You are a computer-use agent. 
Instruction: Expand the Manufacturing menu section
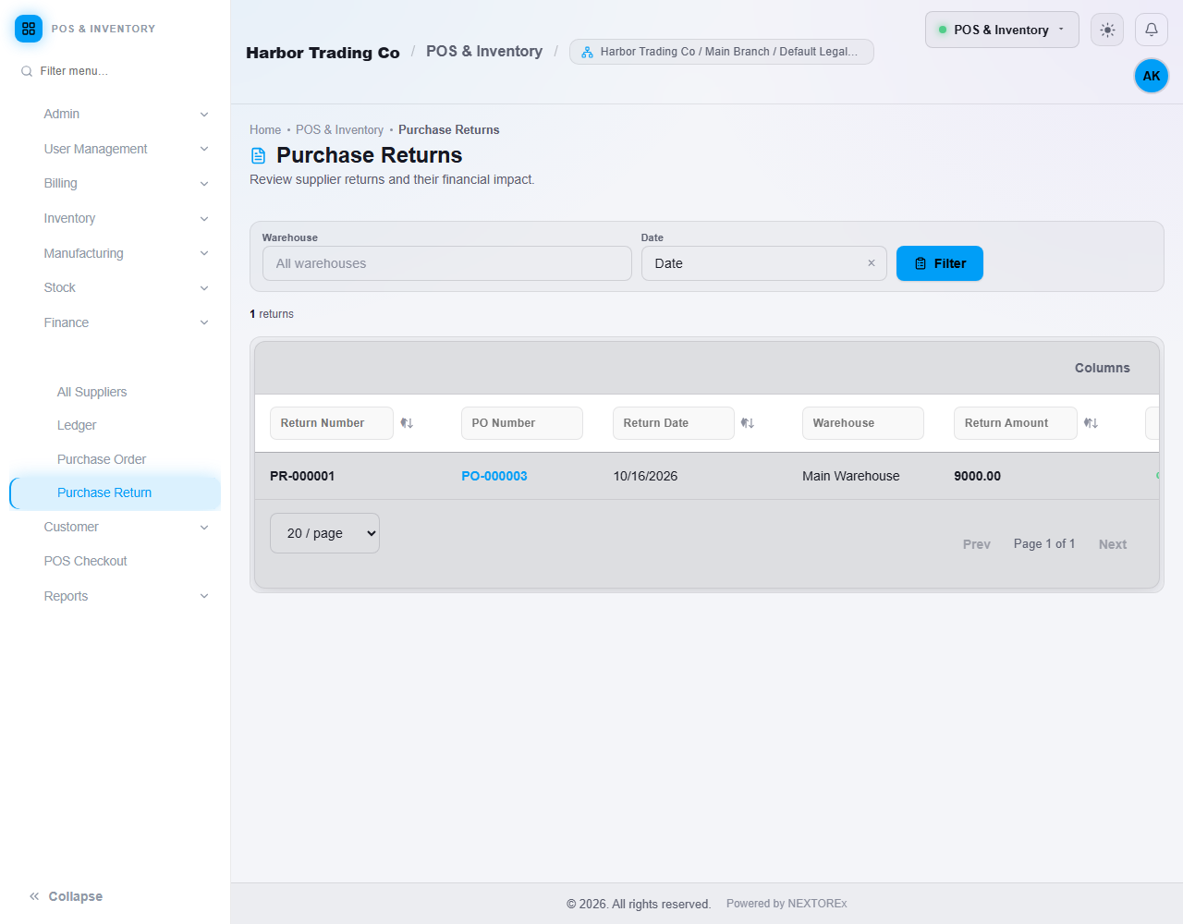(x=126, y=253)
